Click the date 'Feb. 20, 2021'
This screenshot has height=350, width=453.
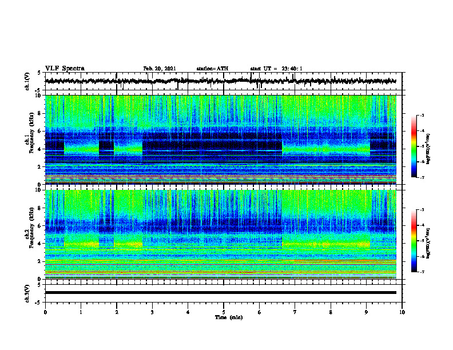click(x=160, y=69)
